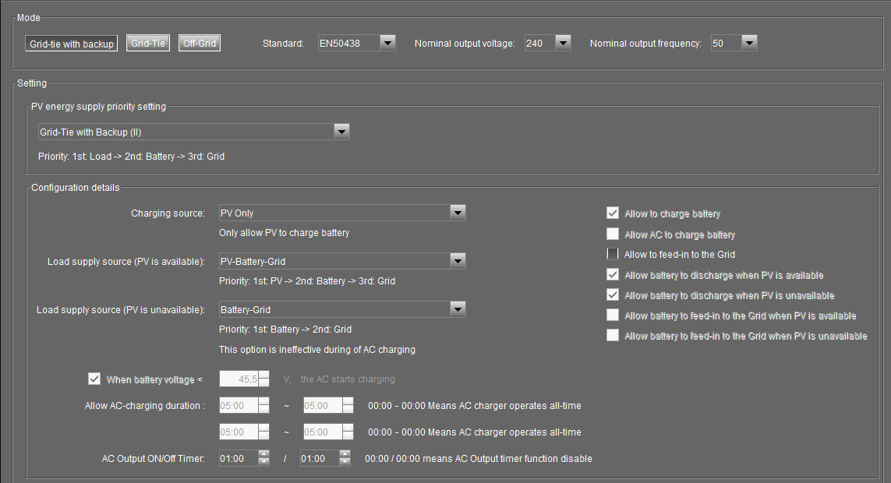Click the AC Output Off time field

click(319, 459)
